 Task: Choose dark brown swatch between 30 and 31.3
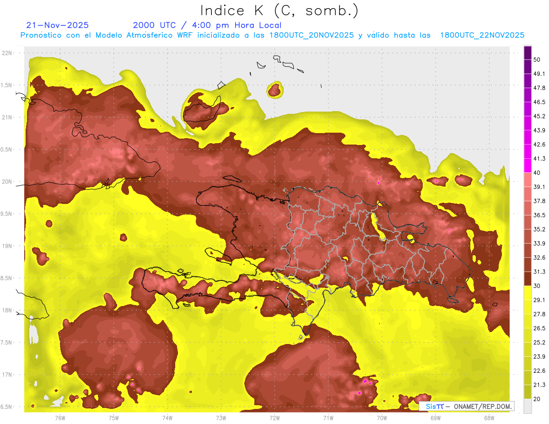pos(527,279)
